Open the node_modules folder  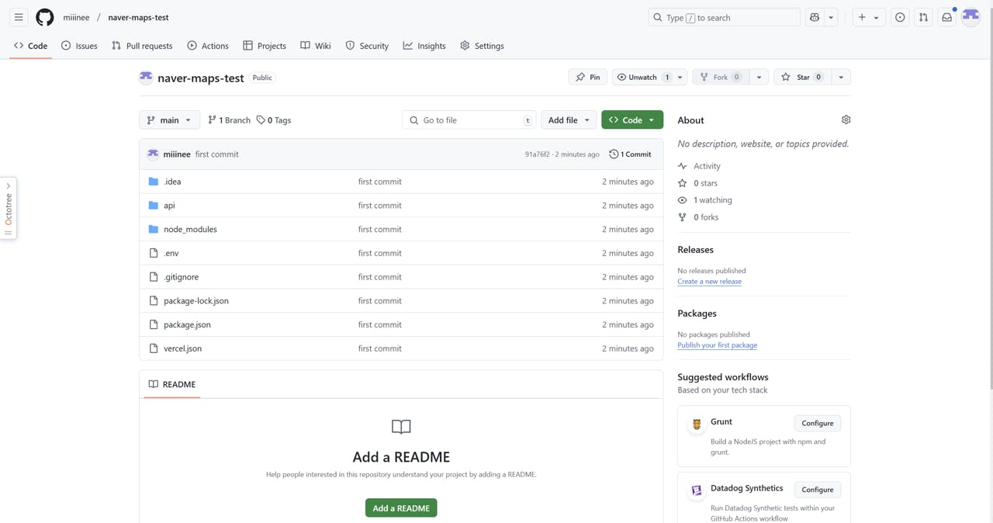click(x=190, y=230)
